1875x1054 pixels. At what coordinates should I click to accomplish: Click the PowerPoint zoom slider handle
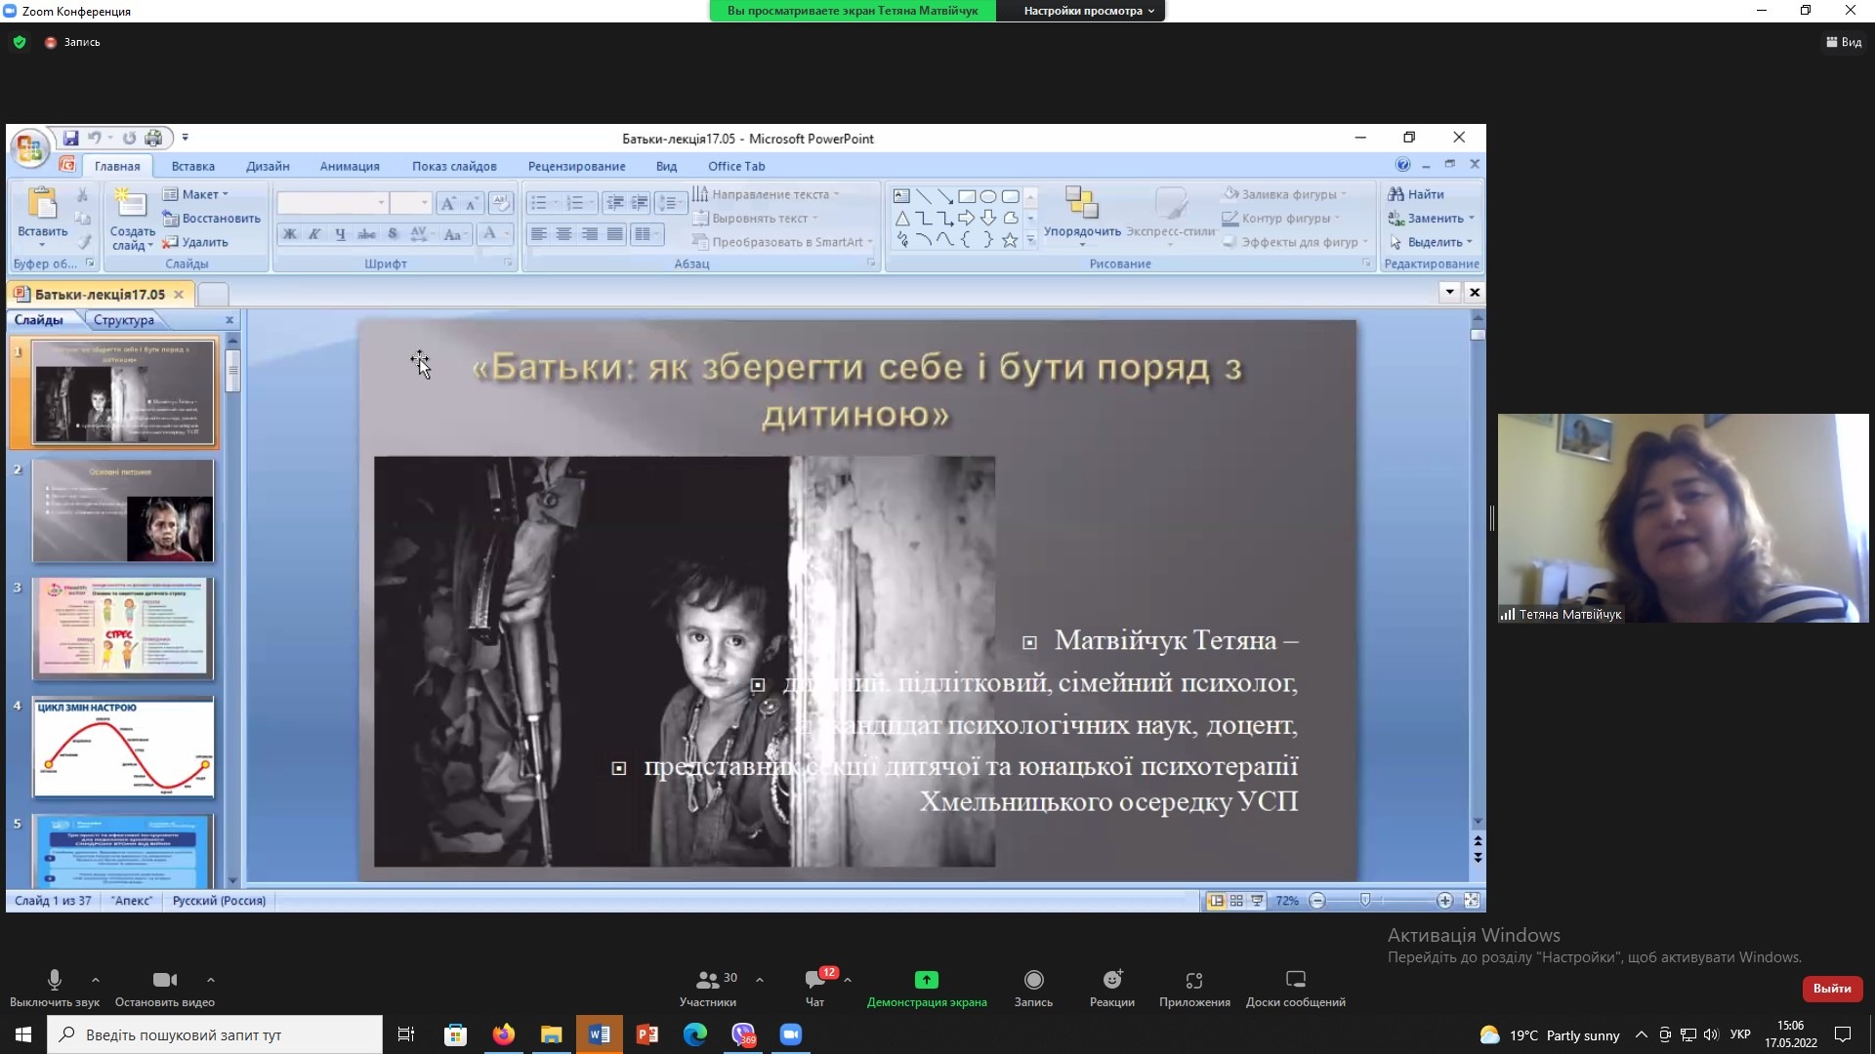(1364, 900)
